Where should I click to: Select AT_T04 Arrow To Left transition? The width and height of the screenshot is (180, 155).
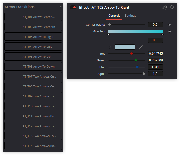point(33,47)
